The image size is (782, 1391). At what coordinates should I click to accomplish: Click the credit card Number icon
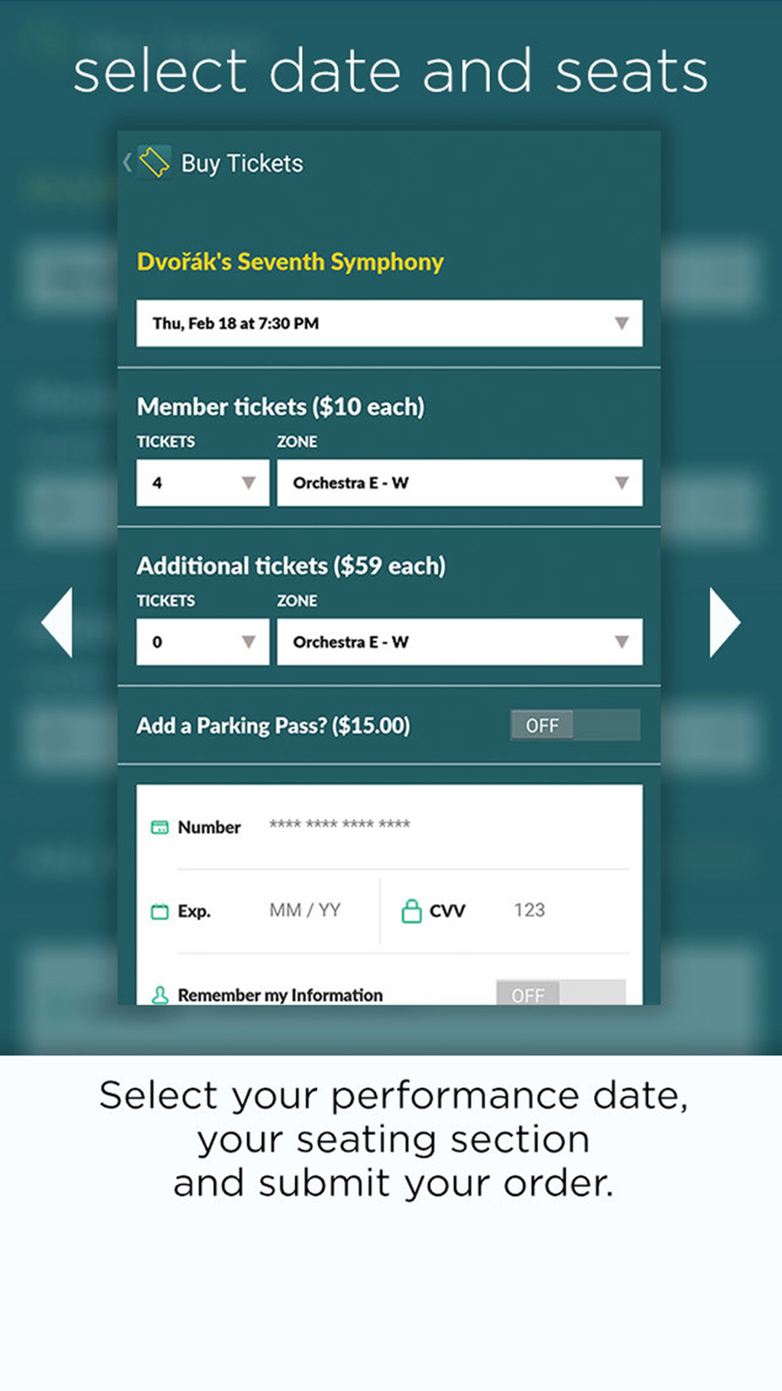(160, 827)
